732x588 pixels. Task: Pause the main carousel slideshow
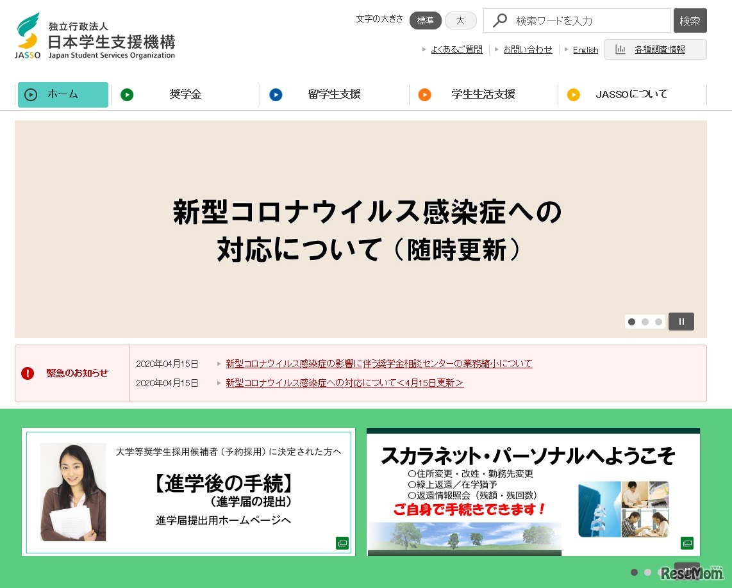pos(681,321)
